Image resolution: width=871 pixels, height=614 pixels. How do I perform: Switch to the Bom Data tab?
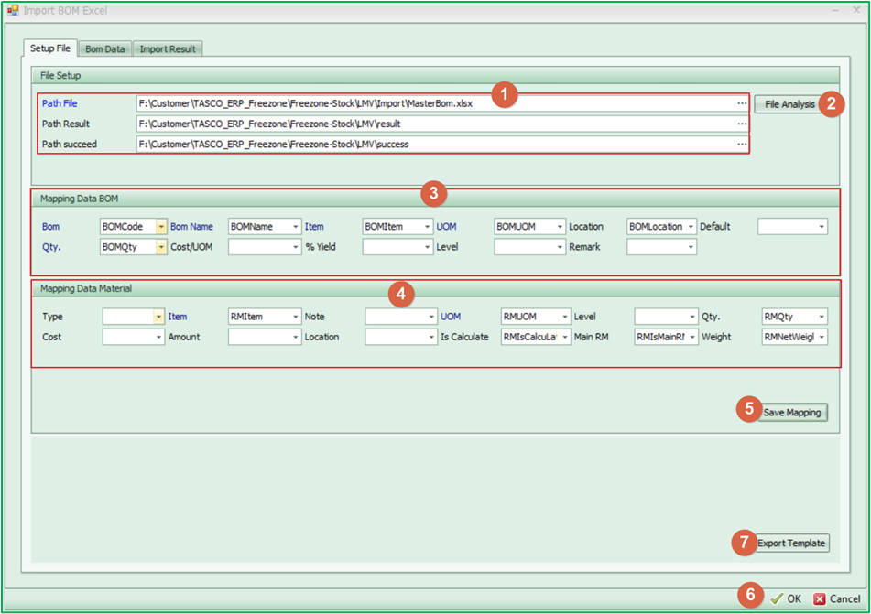pos(105,48)
